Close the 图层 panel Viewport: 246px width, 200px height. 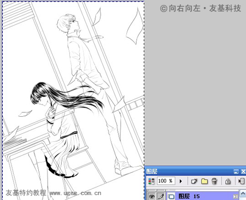point(243,172)
